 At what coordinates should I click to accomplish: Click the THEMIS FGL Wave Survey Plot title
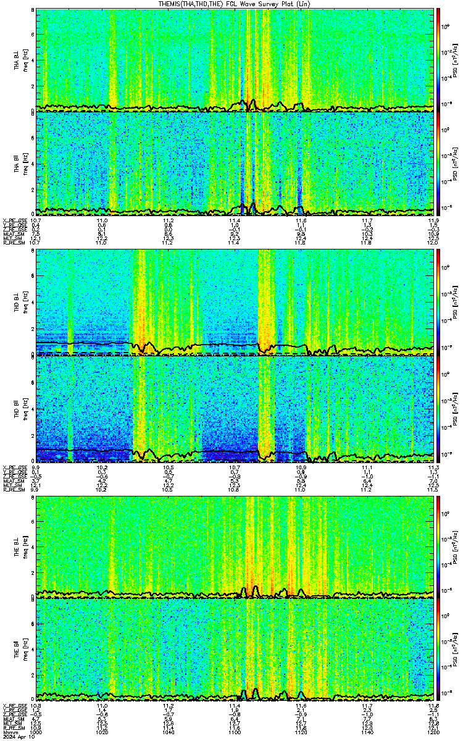point(231,4)
